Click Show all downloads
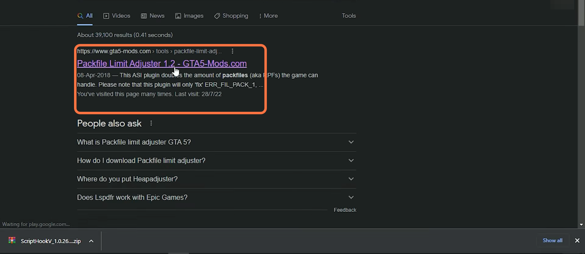 tap(553, 241)
